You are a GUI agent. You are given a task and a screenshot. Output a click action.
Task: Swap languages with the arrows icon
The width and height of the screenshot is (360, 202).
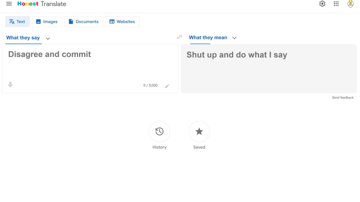tap(179, 37)
